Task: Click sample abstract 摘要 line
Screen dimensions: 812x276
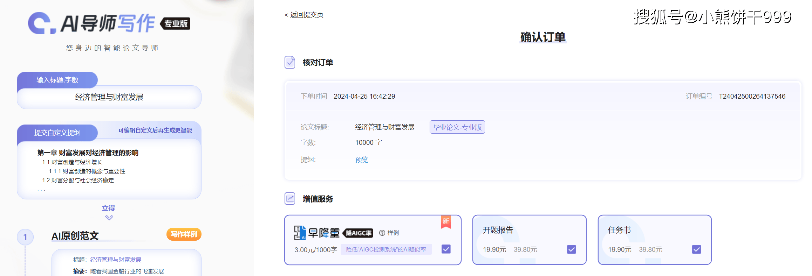Action: pyautogui.click(x=121, y=271)
